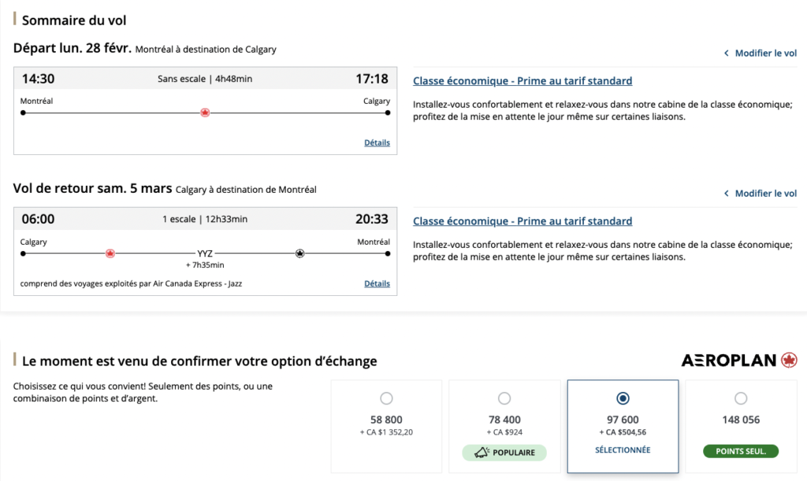Expand Détails for the Calgary to Montréal flight
Image resolution: width=807 pixels, height=481 pixels.
click(377, 283)
